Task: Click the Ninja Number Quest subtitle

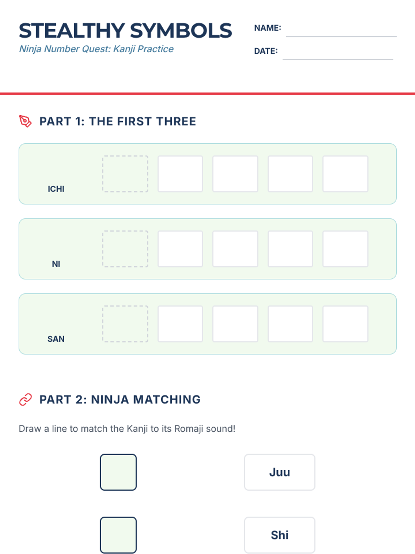Action: (x=96, y=49)
